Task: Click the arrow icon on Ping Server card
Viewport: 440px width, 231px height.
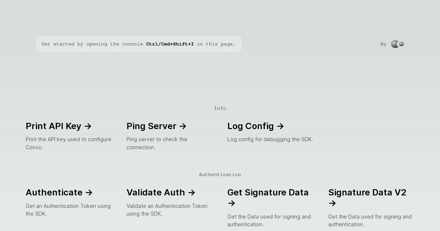Action: point(183,126)
